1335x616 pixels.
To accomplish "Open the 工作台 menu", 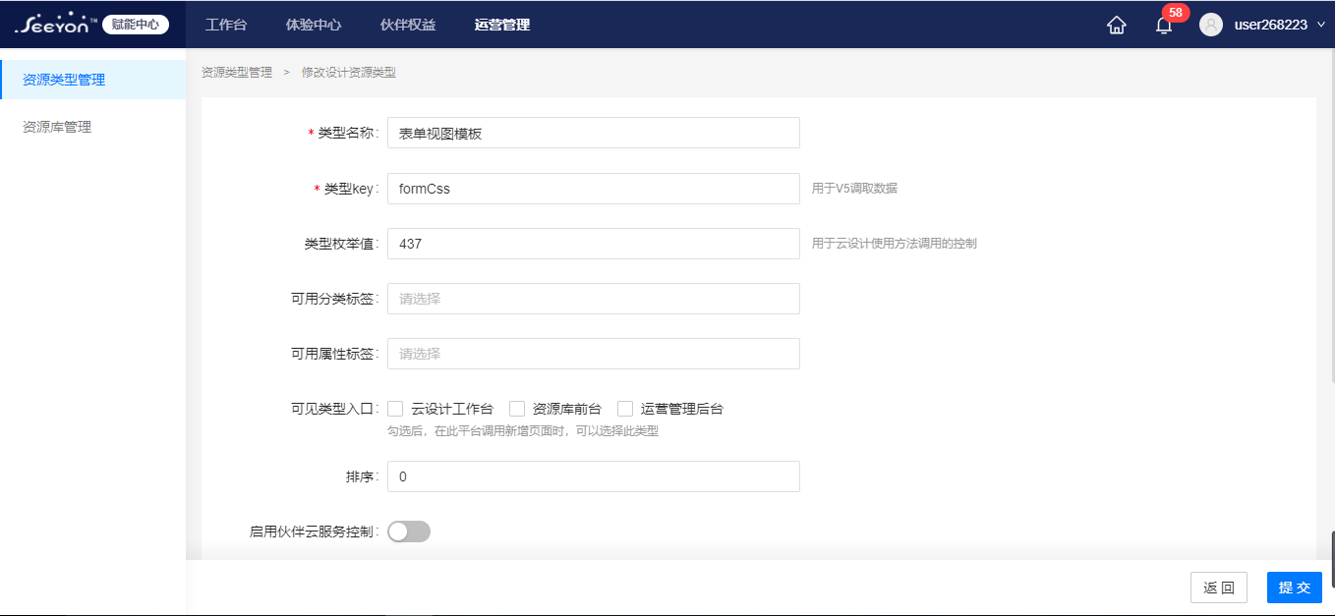I will coord(225,25).
